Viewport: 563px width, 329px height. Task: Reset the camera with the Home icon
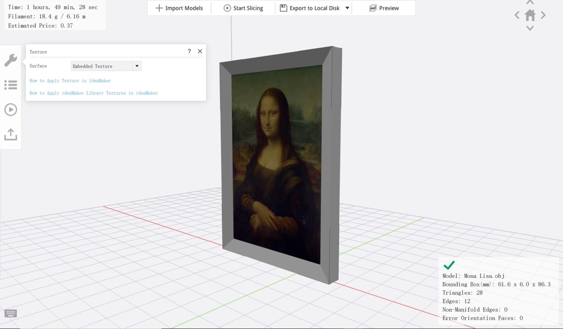[x=530, y=15]
